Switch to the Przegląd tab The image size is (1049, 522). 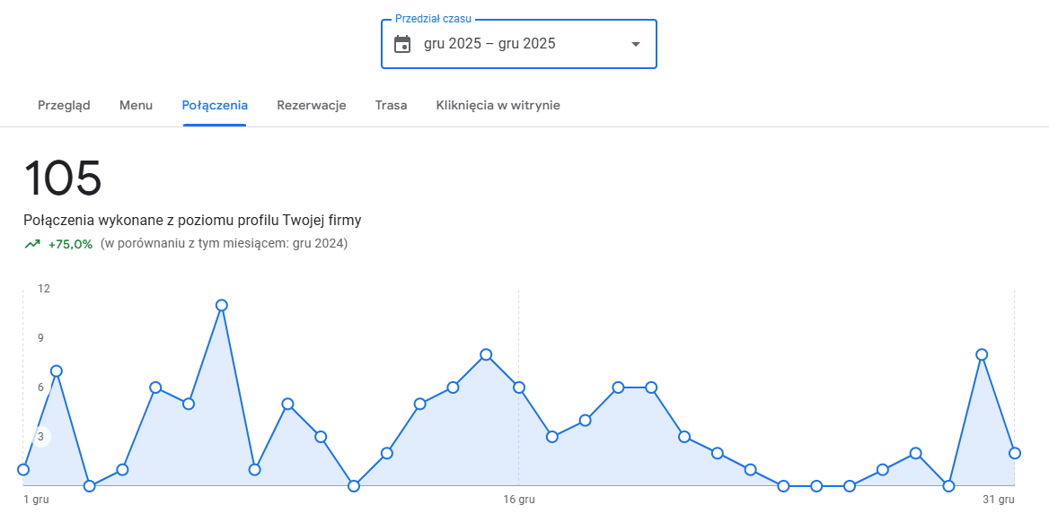(64, 105)
